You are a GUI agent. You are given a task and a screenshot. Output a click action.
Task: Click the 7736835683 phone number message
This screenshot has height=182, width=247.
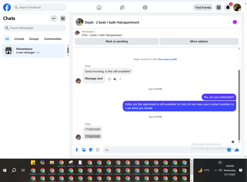pyautogui.click(x=92, y=129)
